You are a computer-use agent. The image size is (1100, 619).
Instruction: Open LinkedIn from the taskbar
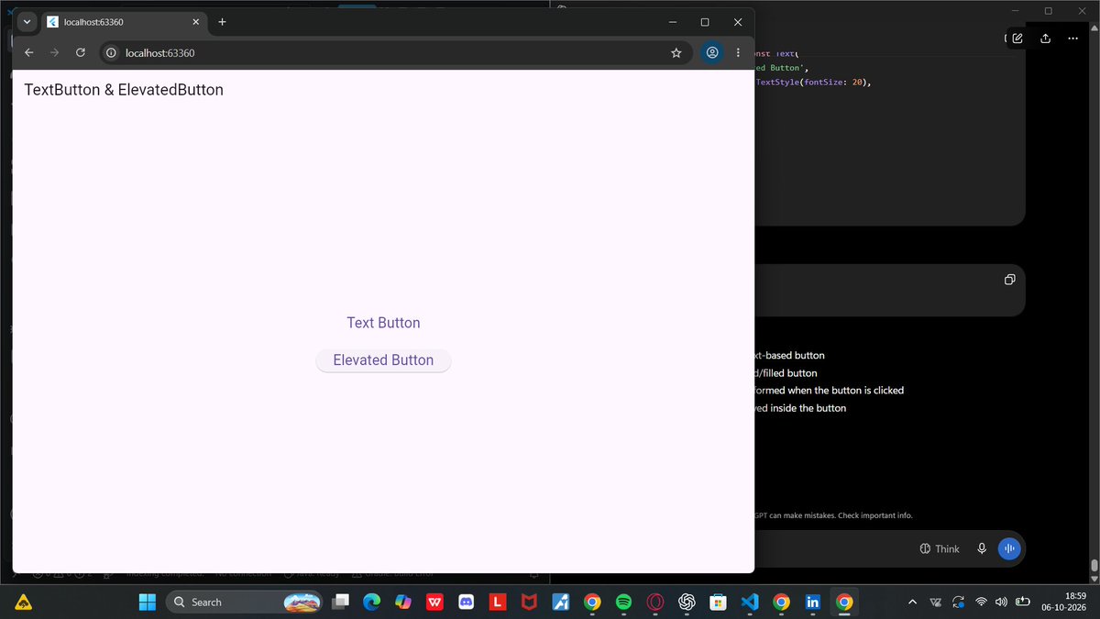click(x=812, y=602)
